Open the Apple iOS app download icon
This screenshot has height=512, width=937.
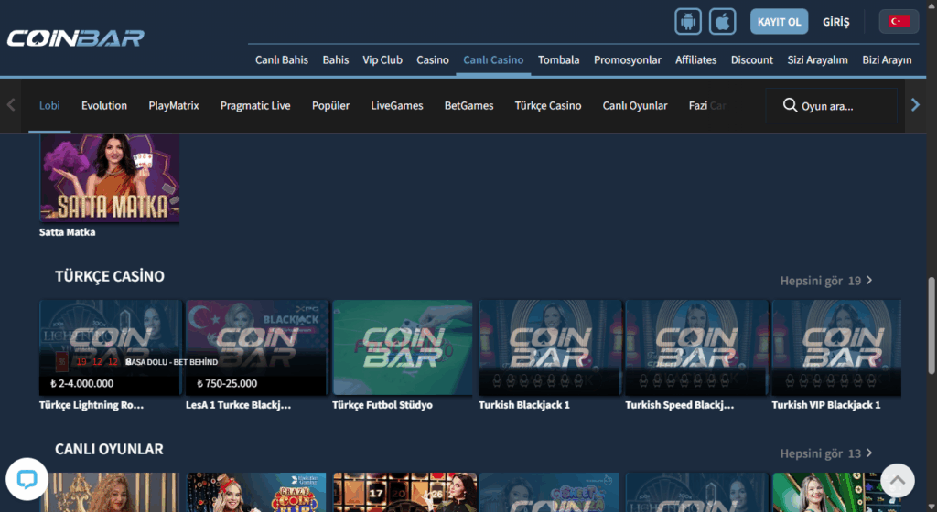pyautogui.click(x=723, y=22)
